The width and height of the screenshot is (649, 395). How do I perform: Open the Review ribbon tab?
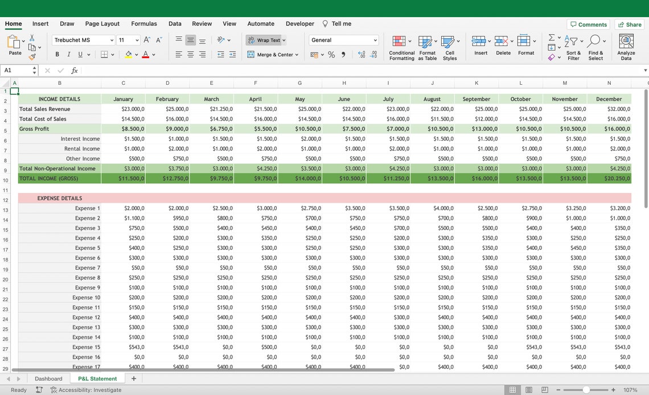[202, 23]
